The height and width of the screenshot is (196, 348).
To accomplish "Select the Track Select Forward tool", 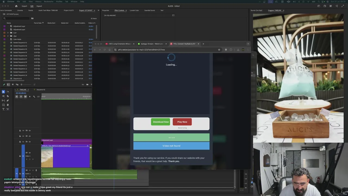I will pos(8,92).
